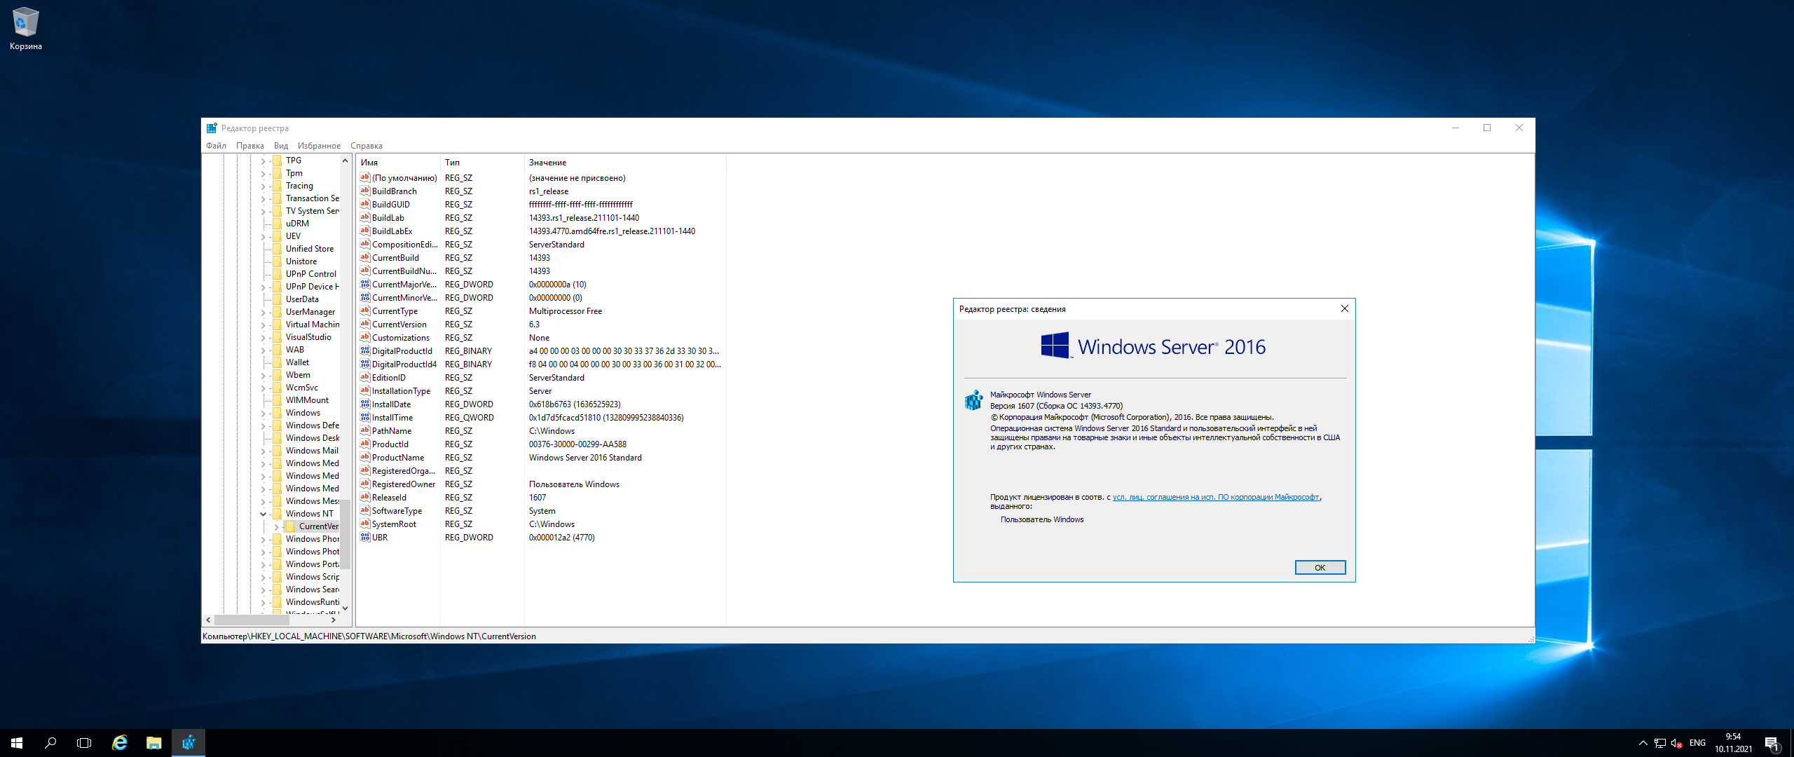This screenshot has height=757, width=1794.
Task: Expand the Wbem tree node
Action: [263, 376]
